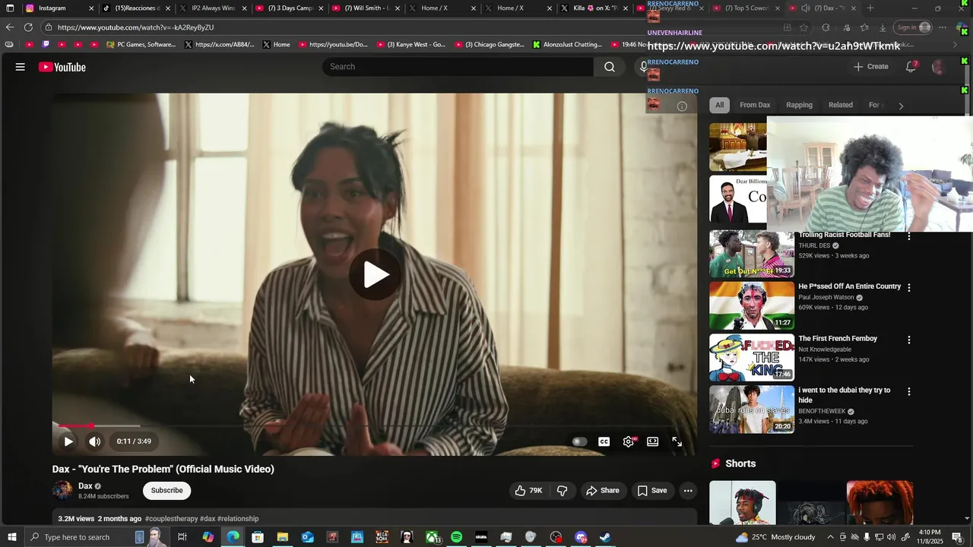Save the video to a playlist
Image resolution: width=973 pixels, height=547 pixels.
point(652,491)
